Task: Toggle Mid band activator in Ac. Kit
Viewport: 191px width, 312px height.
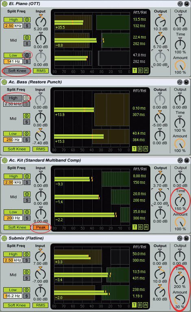Action: 27,194
